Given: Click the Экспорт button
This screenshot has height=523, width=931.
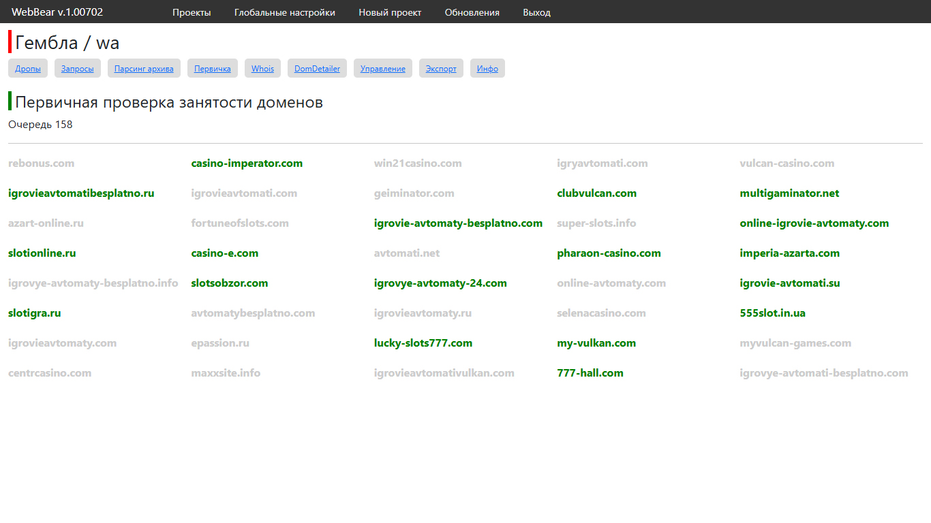Looking at the screenshot, I should [x=441, y=69].
